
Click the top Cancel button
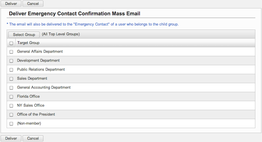coord(33,3)
